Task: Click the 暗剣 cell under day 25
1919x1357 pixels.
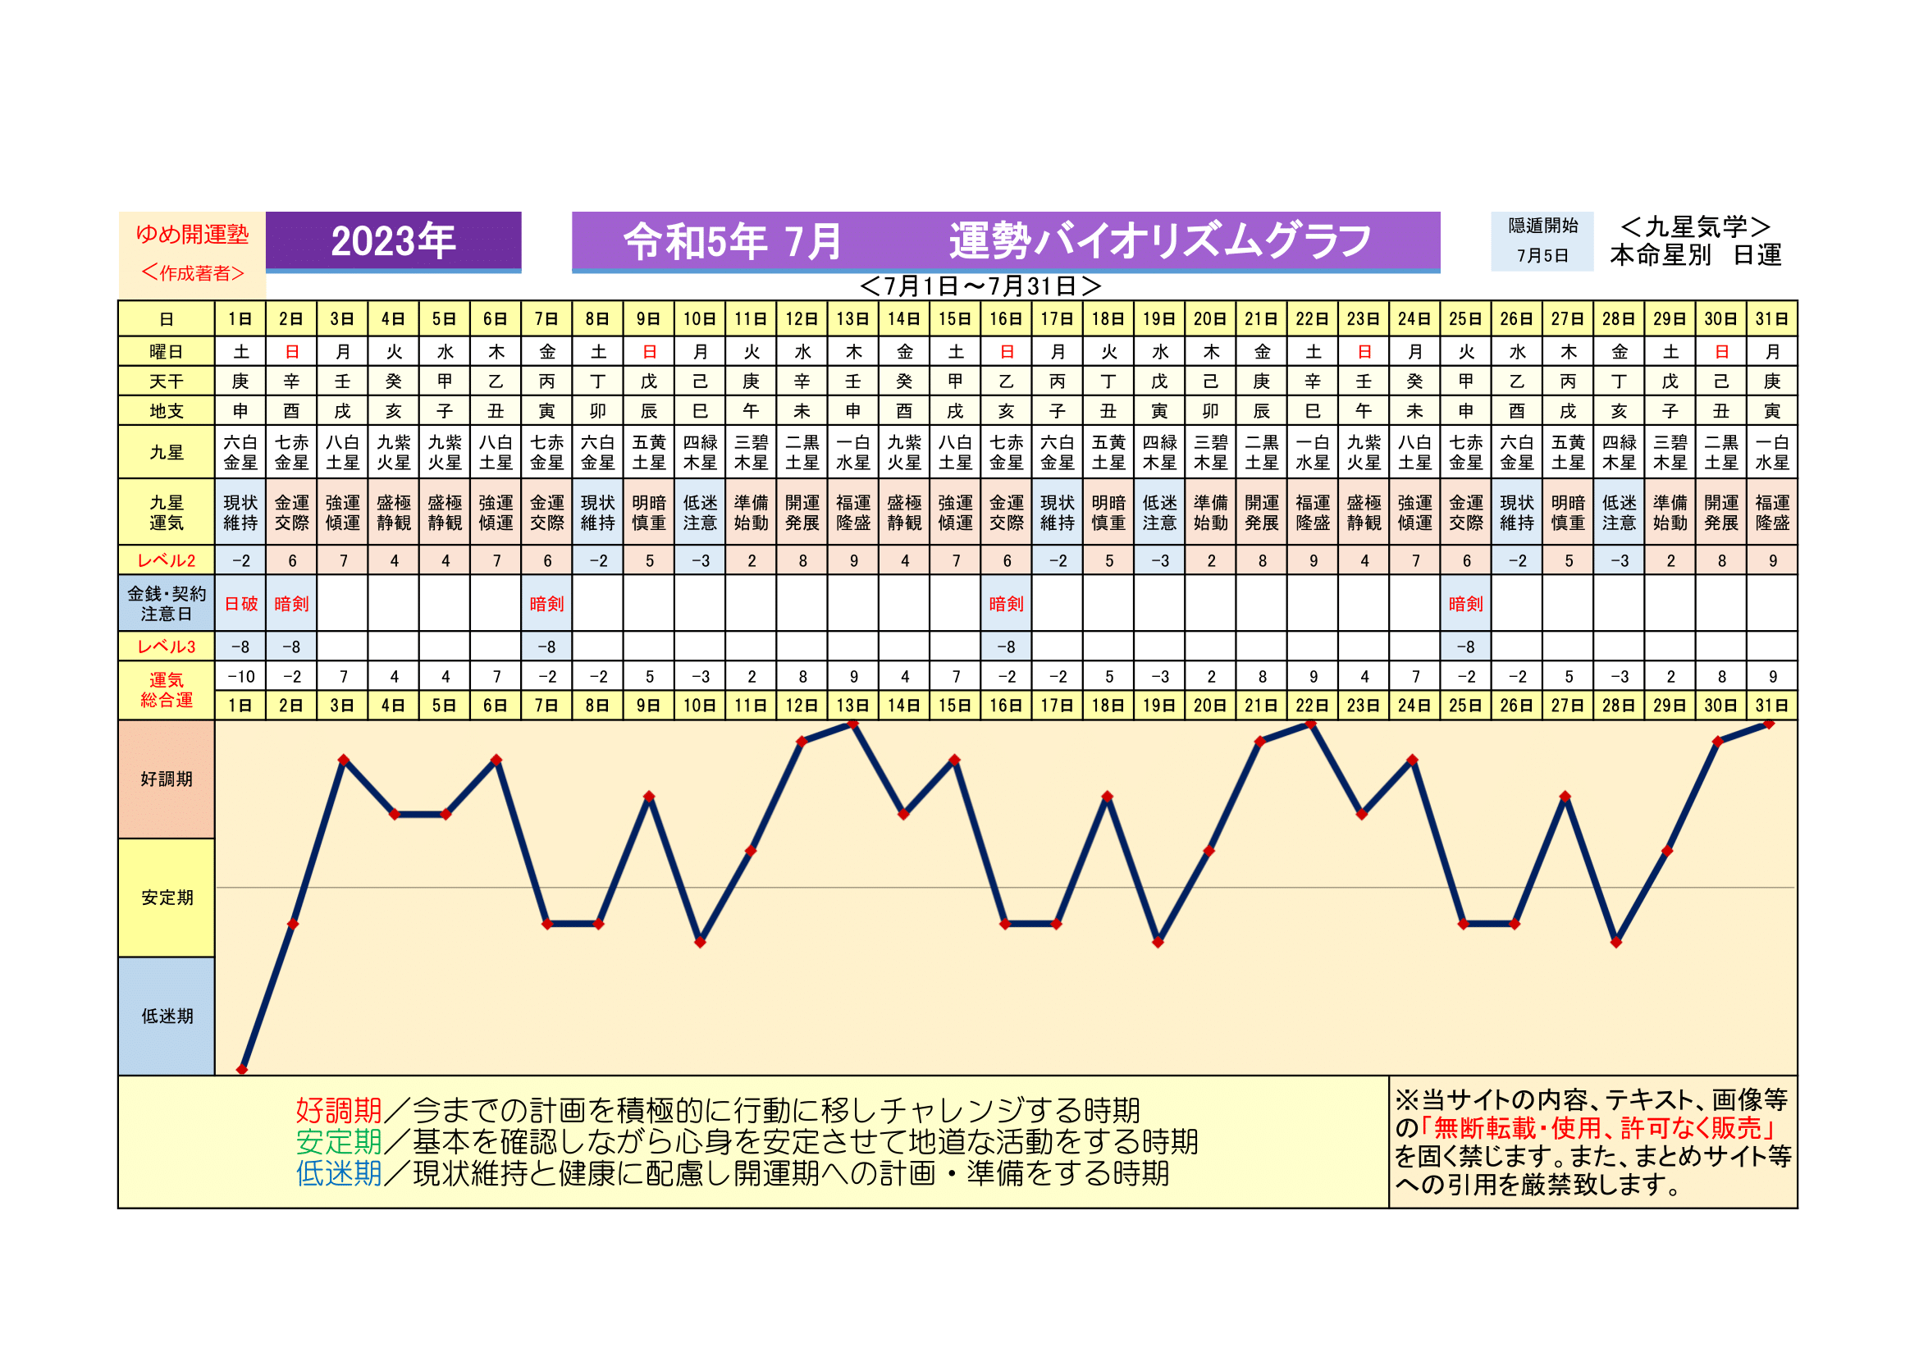Action: [x=1465, y=603]
